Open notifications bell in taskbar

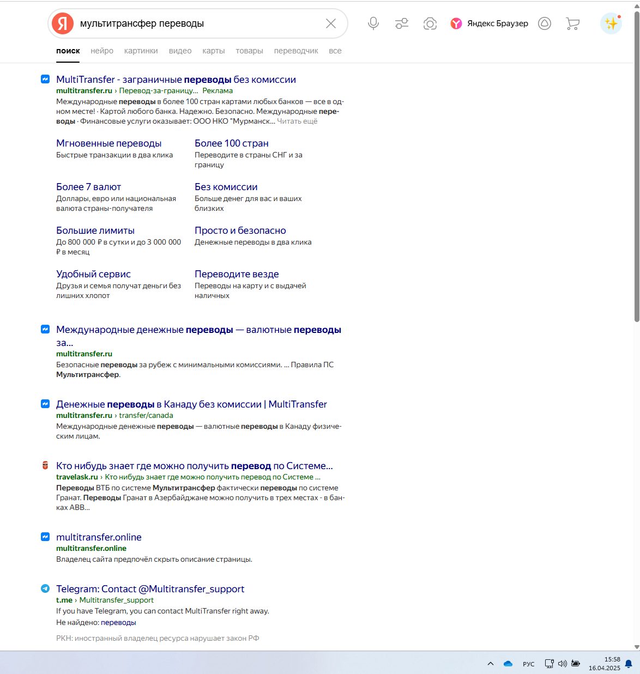629,664
